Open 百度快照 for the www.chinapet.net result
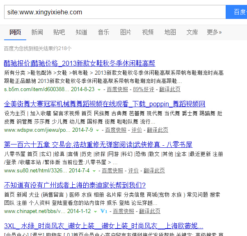Viewport: 247px width, 236px height. [x=123, y=211]
